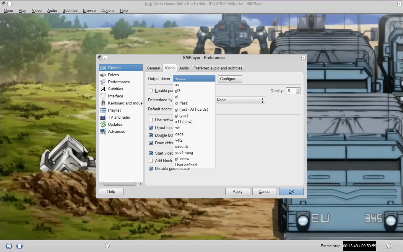Select directfb output driver option
Viewport: 403px width, 252px height.
pyautogui.click(x=194, y=147)
